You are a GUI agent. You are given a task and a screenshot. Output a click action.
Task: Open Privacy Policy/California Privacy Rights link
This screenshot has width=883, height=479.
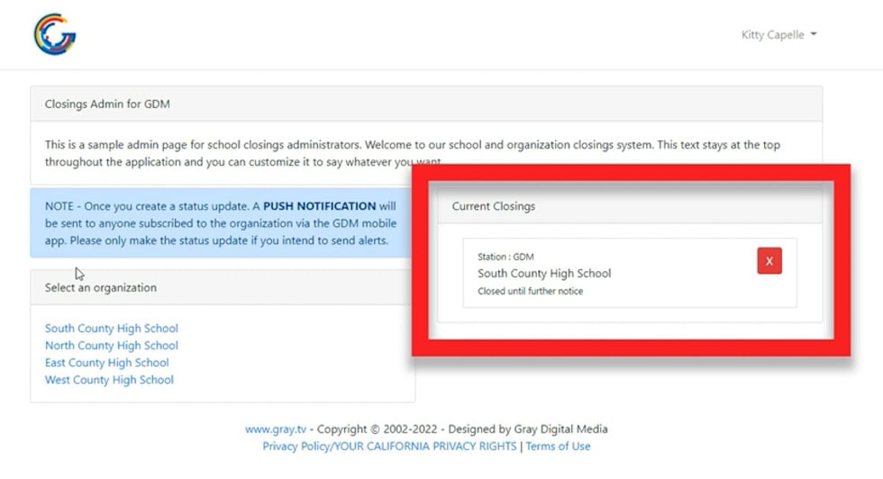tap(389, 447)
